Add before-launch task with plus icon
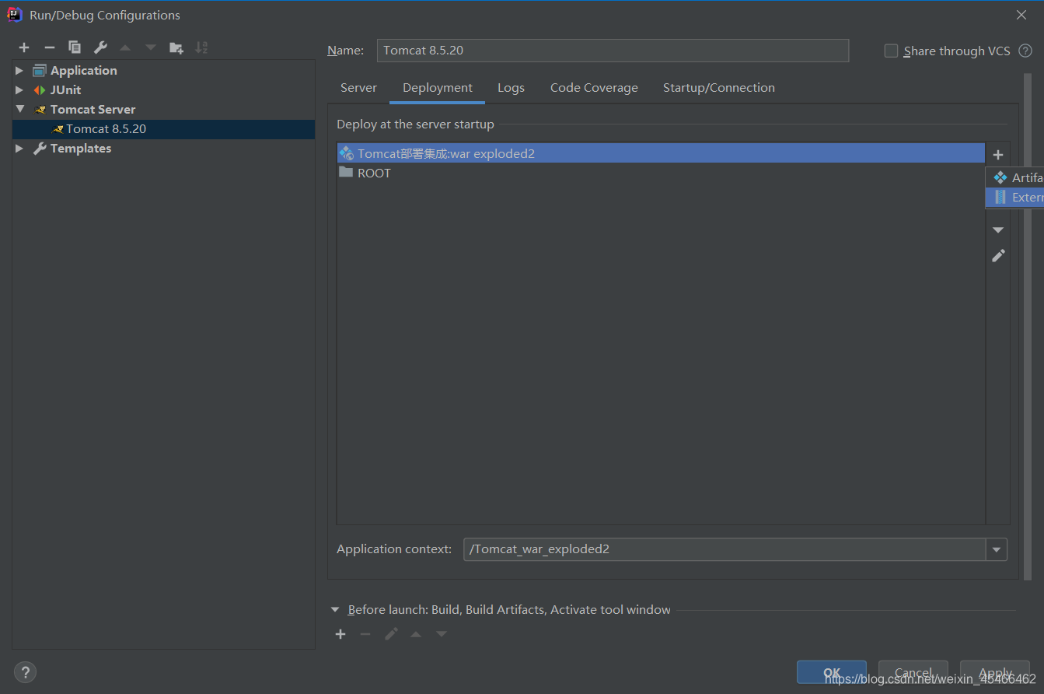 [x=340, y=634]
